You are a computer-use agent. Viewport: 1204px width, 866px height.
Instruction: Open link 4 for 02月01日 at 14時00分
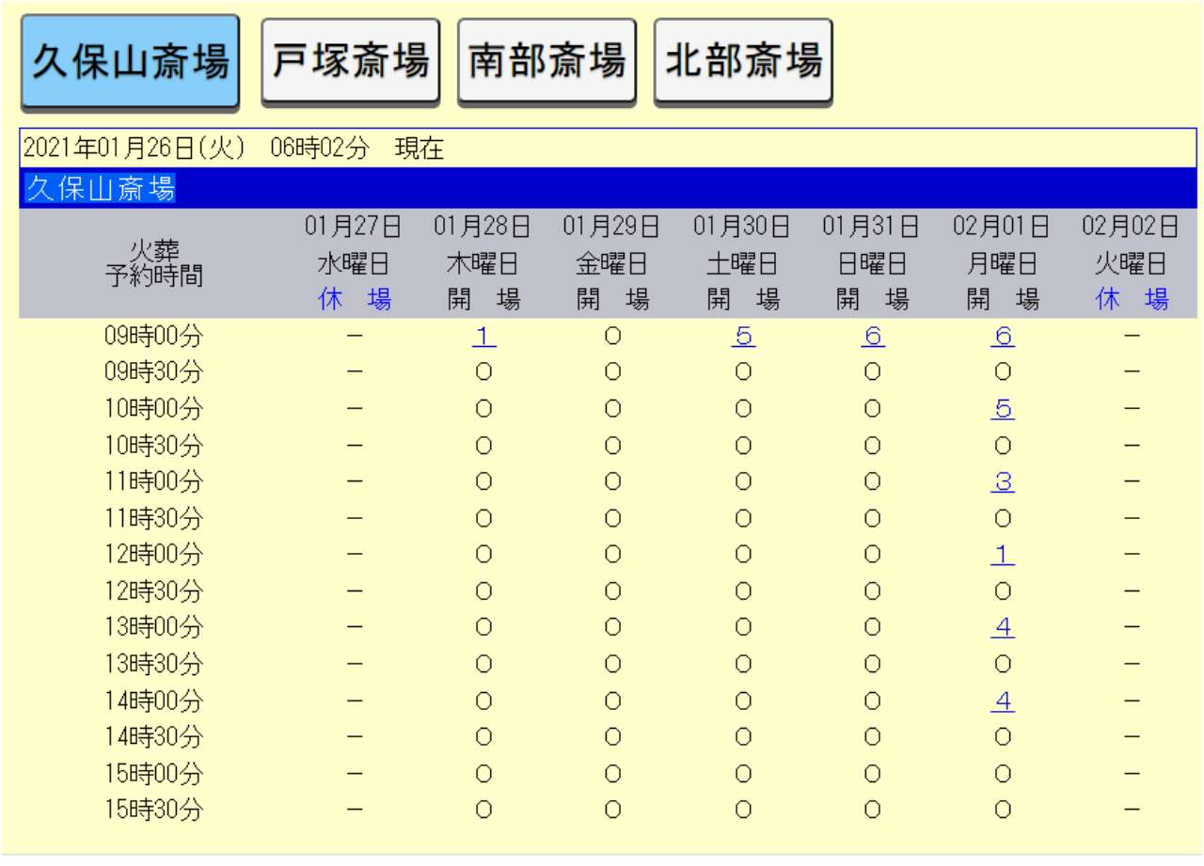click(x=1002, y=701)
